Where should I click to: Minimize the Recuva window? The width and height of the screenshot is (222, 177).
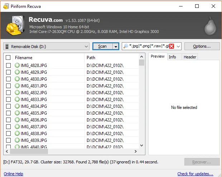point(181,6)
